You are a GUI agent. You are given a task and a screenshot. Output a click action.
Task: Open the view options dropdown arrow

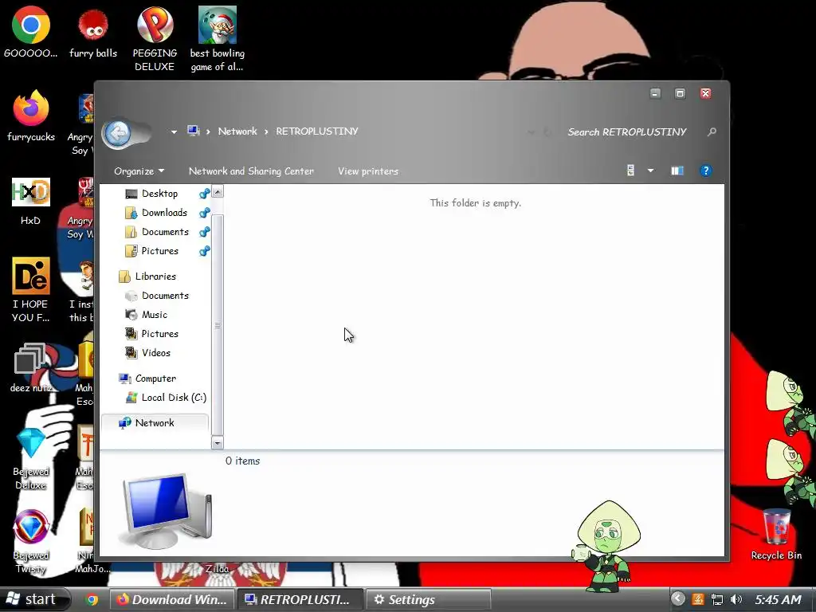point(650,171)
